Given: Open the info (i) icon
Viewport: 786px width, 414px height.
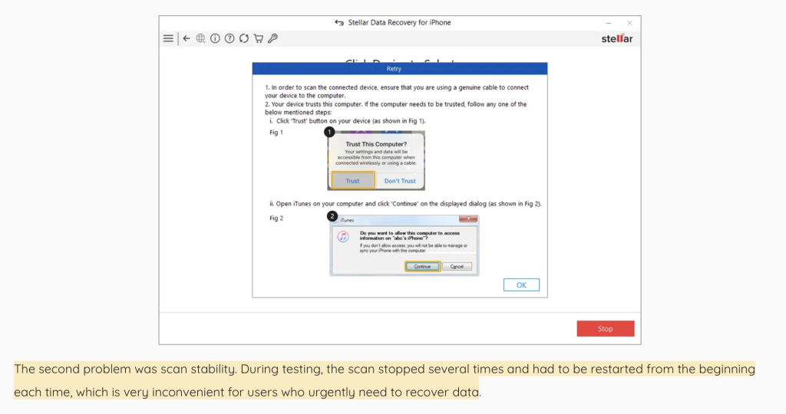Looking at the screenshot, I should tap(215, 38).
